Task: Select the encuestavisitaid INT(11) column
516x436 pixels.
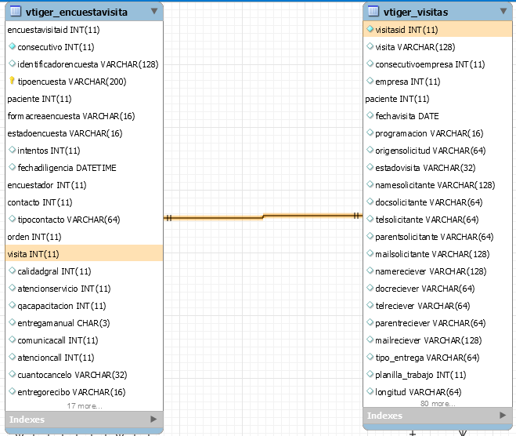Action: [x=84, y=30]
